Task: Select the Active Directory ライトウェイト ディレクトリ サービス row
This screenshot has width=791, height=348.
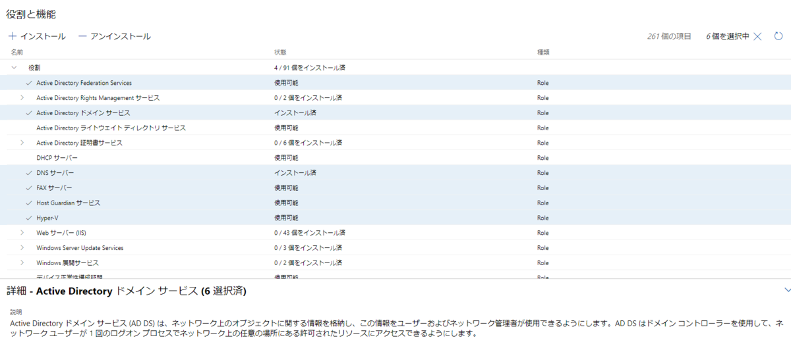Action: (395, 128)
